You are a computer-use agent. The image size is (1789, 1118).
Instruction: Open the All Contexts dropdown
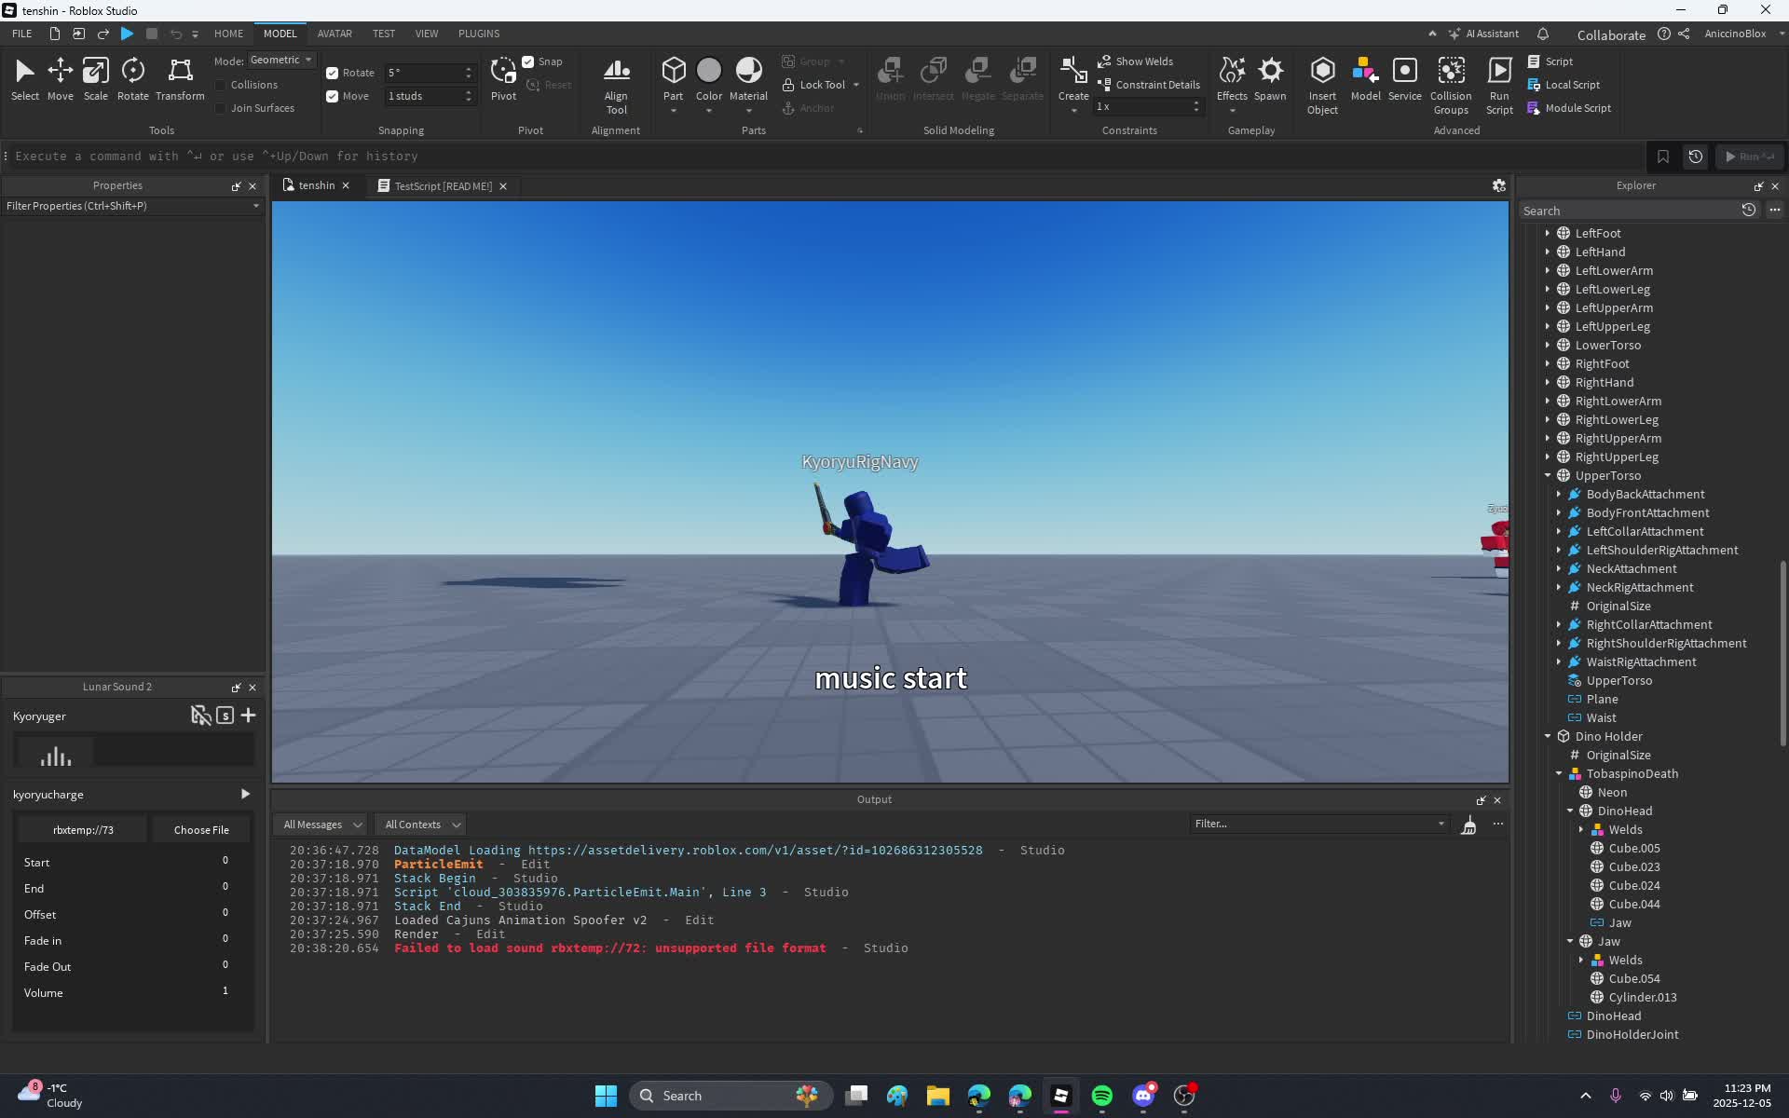[423, 825]
